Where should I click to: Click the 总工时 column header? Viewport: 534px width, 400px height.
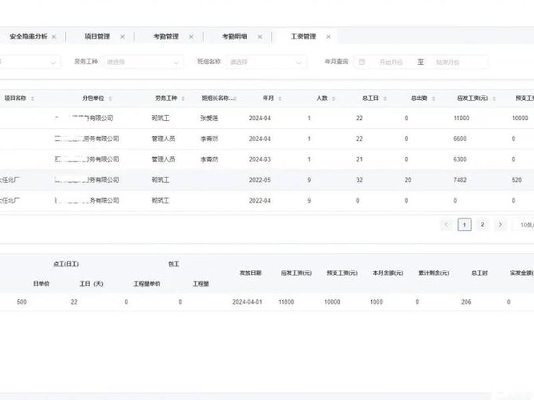tap(479, 273)
